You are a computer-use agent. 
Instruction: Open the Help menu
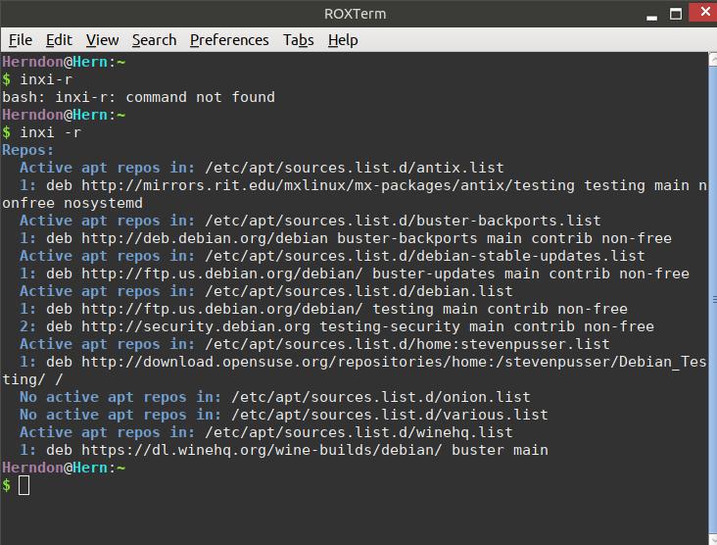click(x=343, y=40)
